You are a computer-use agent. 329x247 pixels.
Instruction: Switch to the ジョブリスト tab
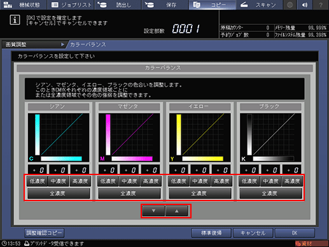tap(71, 4)
